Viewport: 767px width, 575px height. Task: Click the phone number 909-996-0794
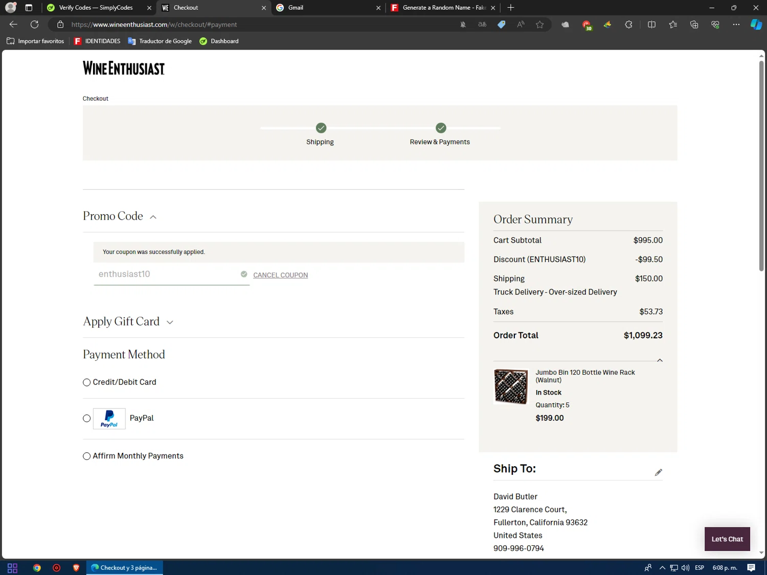point(518,548)
